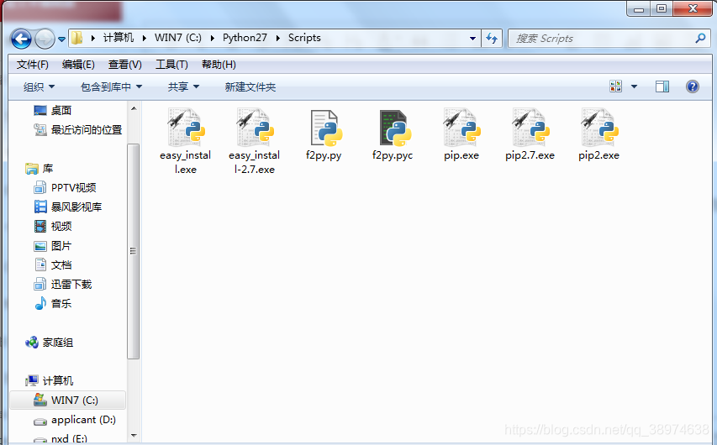Click the search magnifier icon
The width and height of the screenshot is (717, 445).
pos(700,39)
